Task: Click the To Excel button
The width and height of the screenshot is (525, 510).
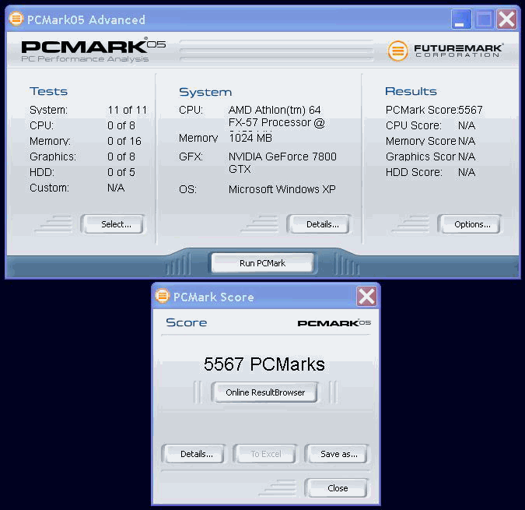Action: 266,454
